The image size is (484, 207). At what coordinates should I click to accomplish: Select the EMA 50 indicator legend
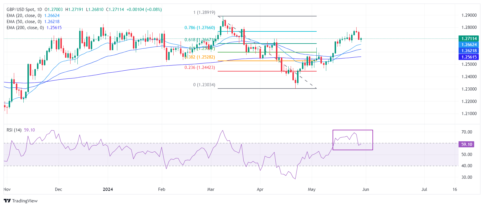point(24,22)
